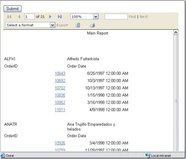Go to the first report page
This screenshot has width=186, height=159.
point(9,16)
